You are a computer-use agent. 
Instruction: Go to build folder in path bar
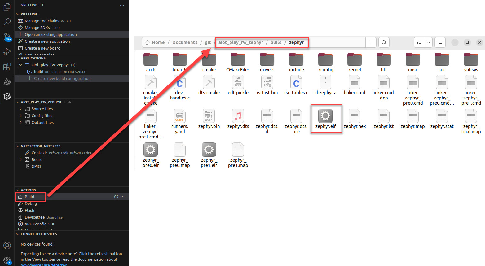click(x=276, y=42)
